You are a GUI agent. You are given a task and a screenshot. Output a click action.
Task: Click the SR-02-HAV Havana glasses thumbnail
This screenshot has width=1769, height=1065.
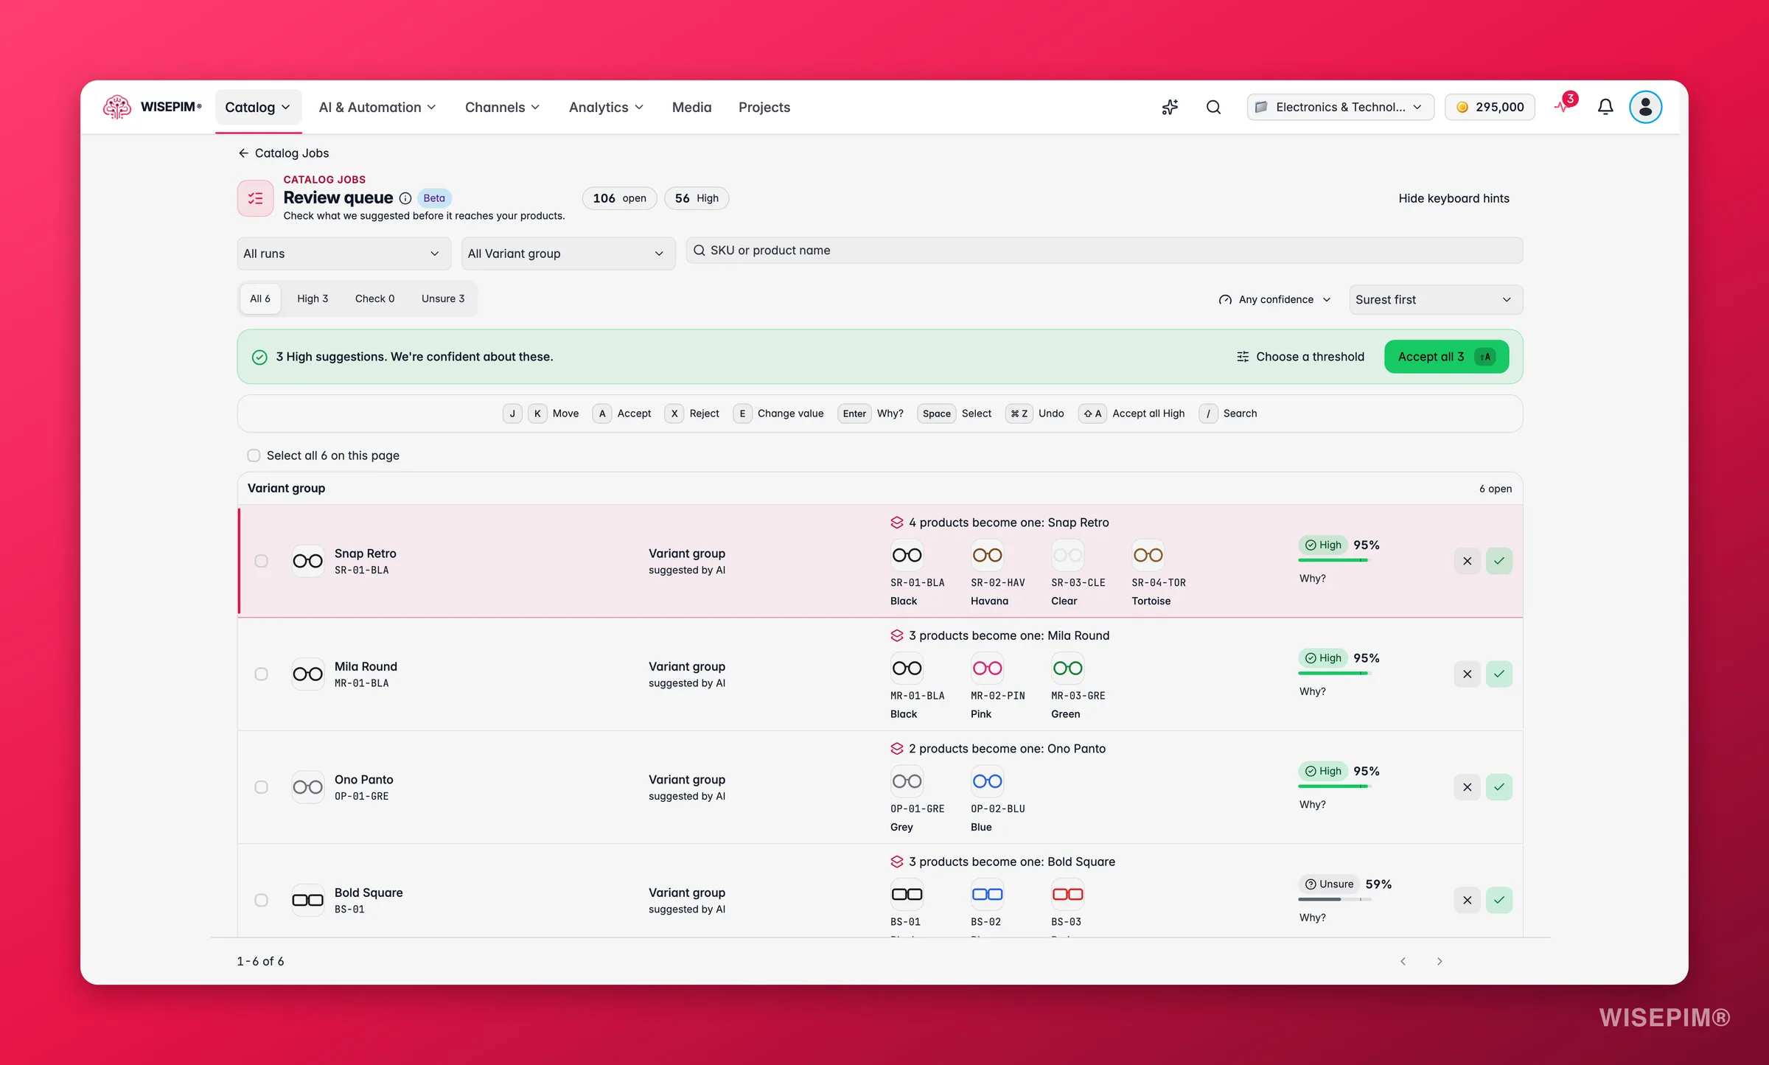point(987,555)
